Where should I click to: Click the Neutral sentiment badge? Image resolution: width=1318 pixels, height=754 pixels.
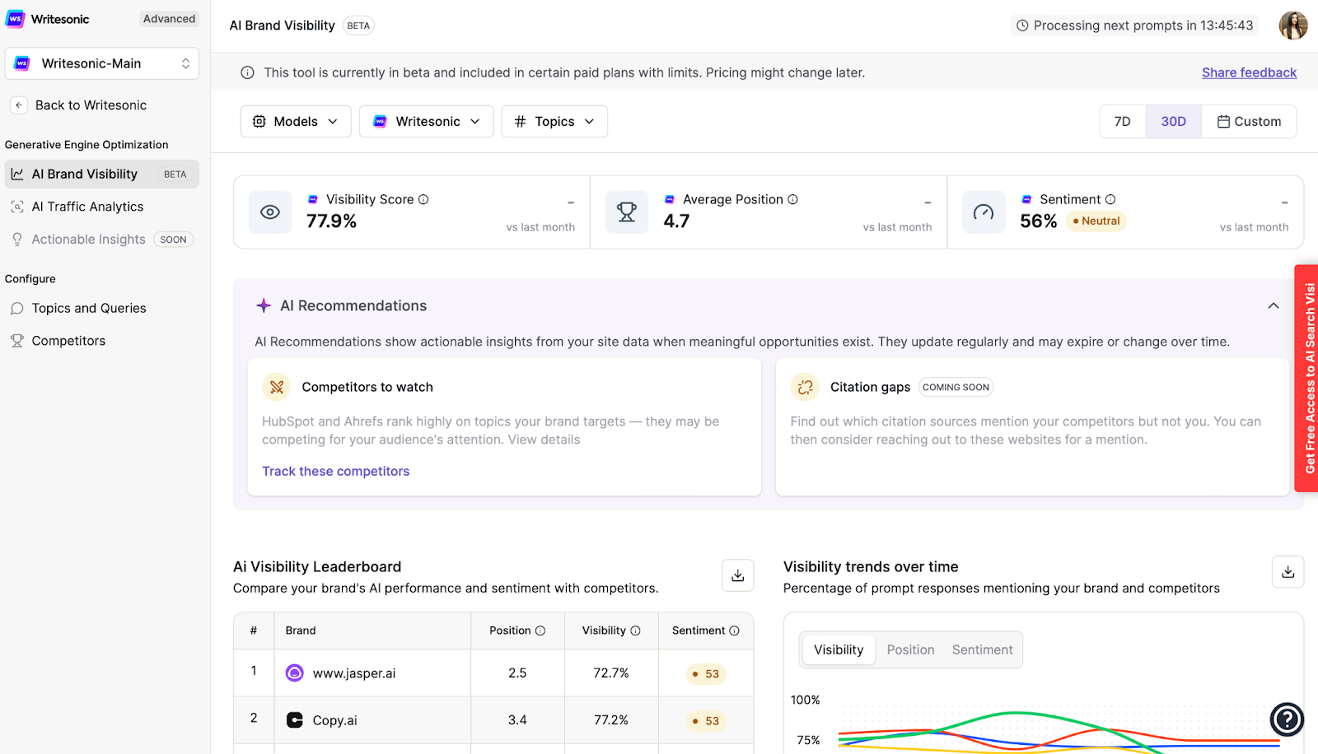point(1096,221)
